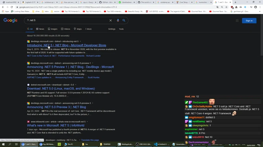The height and width of the screenshot is (147, 263).
Task: Expand options arrow for infoworld.com result
Action: (87, 122)
